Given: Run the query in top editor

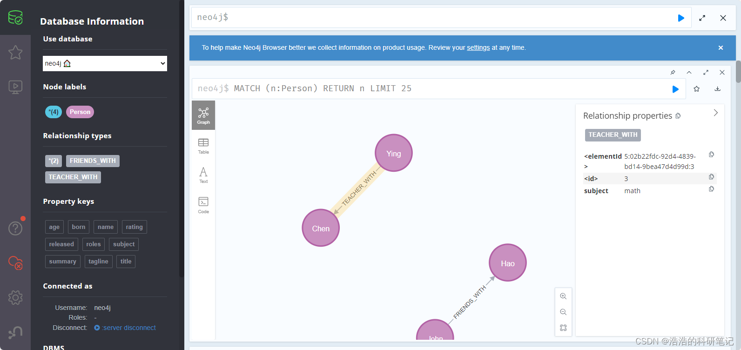Looking at the screenshot, I should tap(681, 18).
